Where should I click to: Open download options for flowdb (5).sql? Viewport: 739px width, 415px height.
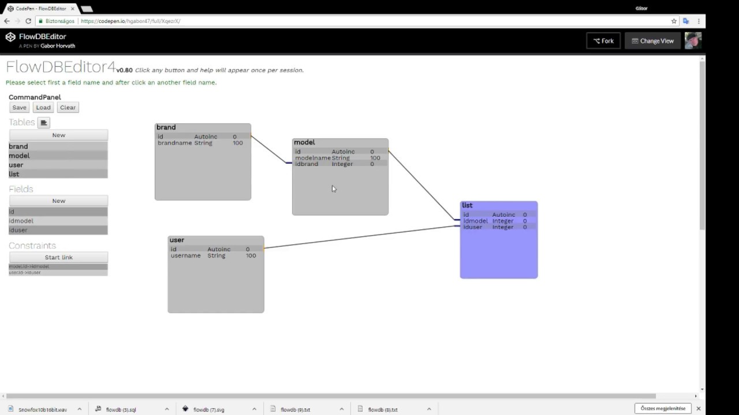(167, 409)
